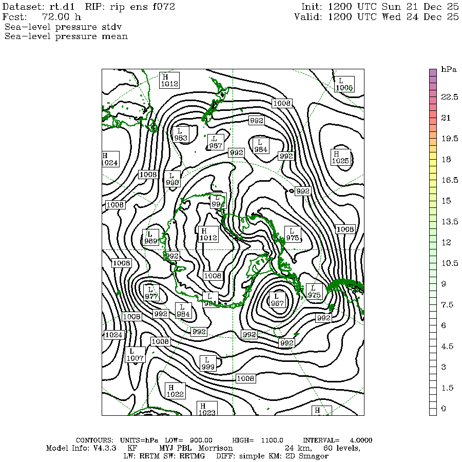The width and height of the screenshot is (462, 462).
Task: Click the "60 levels," text
Action: click(x=342, y=449)
